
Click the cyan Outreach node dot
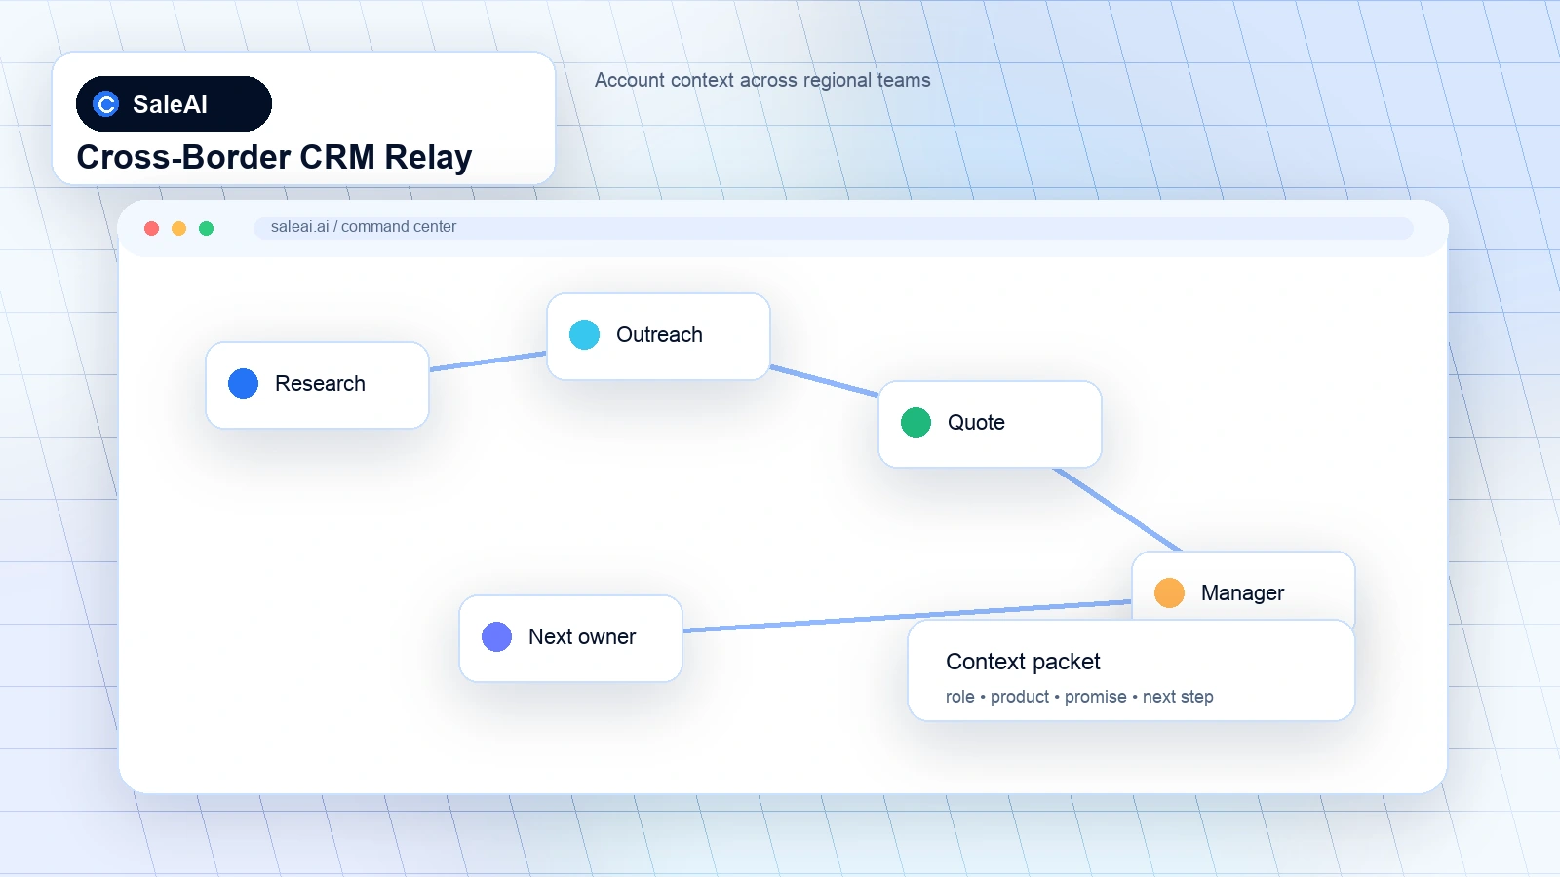click(x=584, y=334)
